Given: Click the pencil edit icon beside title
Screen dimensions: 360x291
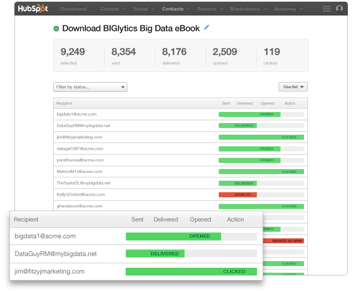Looking at the screenshot, I should [207, 27].
